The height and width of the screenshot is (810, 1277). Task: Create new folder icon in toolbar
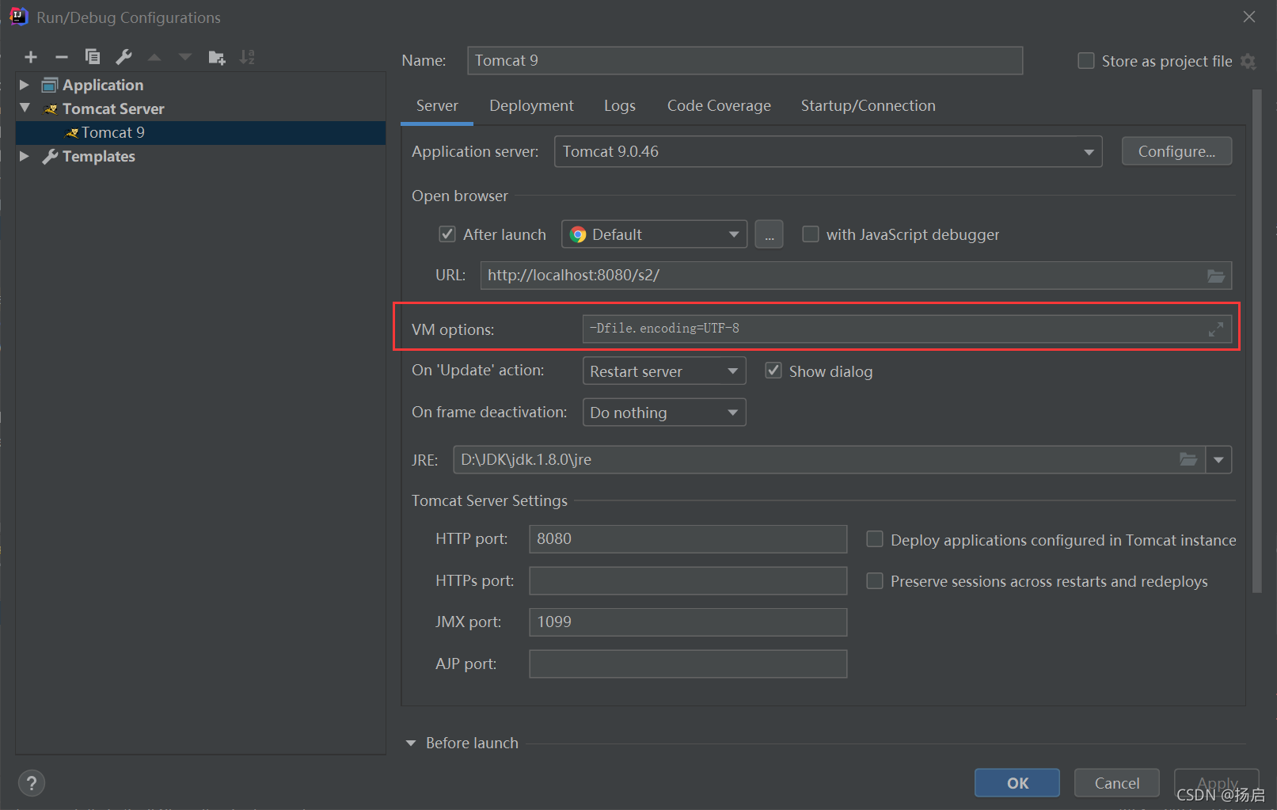pos(216,57)
